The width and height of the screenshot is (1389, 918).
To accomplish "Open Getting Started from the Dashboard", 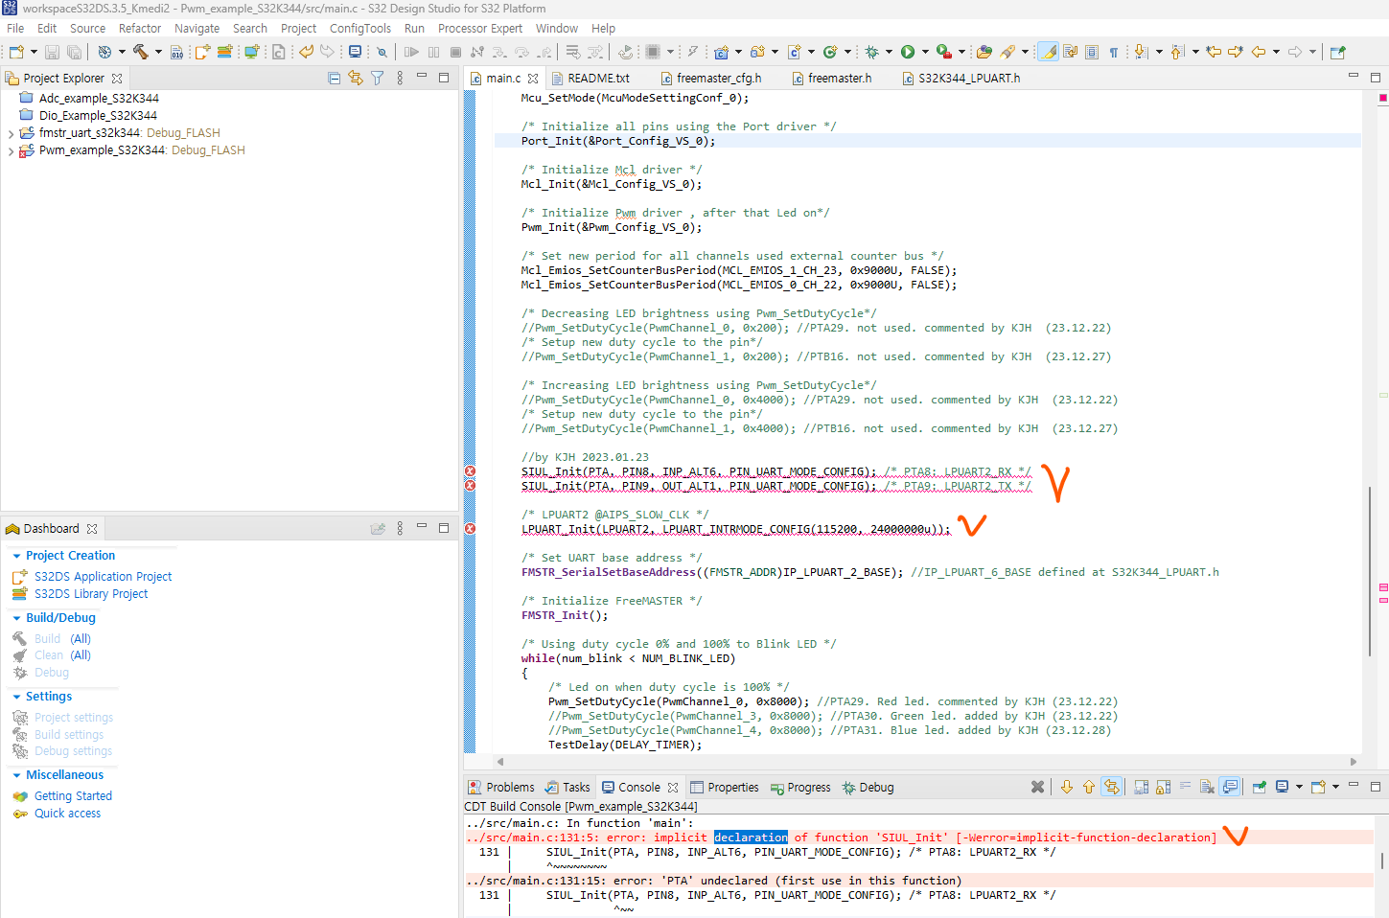I will 73,795.
